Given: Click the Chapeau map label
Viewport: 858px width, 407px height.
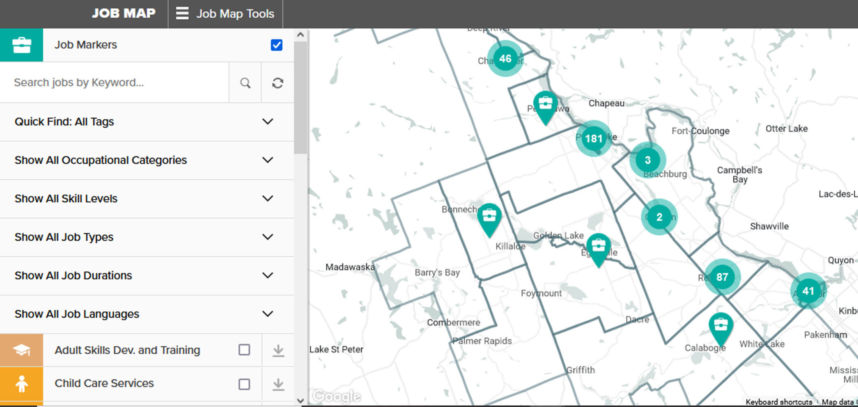Looking at the screenshot, I should [x=606, y=103].
